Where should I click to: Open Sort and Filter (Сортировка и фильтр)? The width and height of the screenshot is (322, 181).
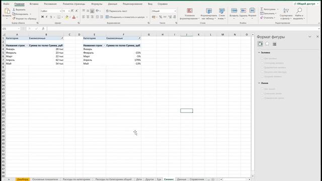286,14
